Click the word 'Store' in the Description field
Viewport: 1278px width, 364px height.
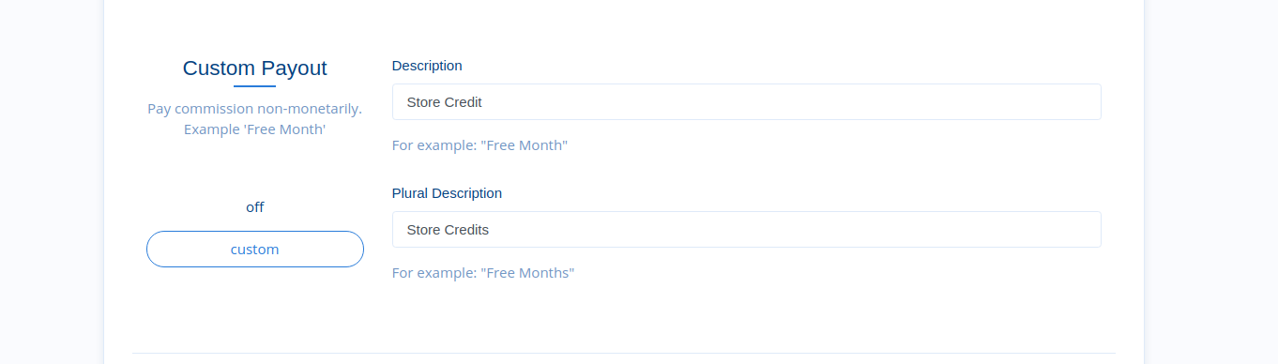[423, 101]
